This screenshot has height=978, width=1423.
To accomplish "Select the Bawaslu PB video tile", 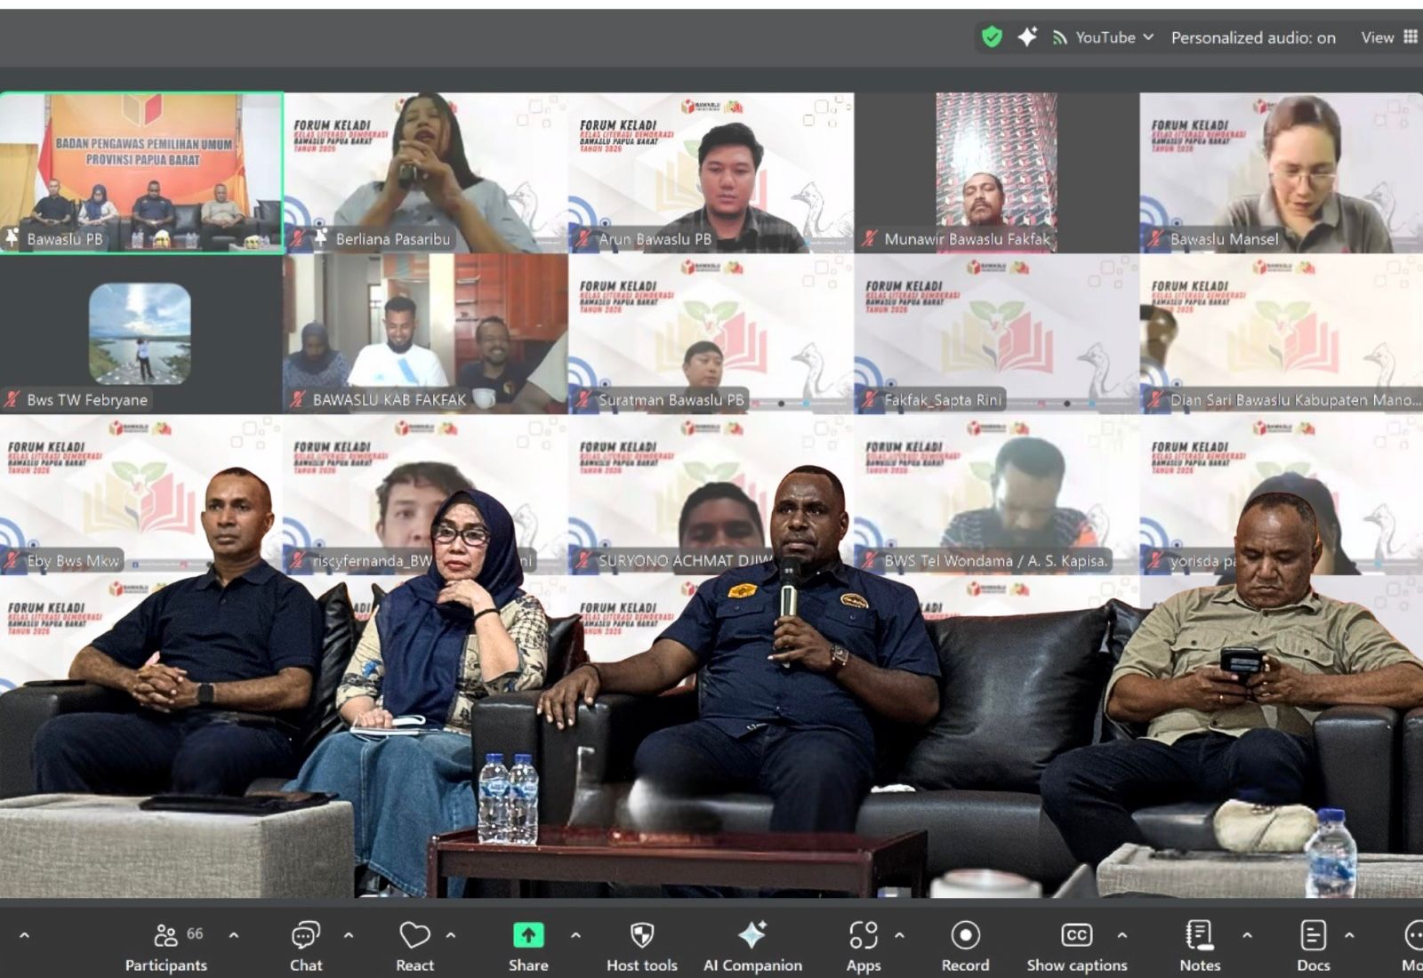I will [x=141, y=172].
